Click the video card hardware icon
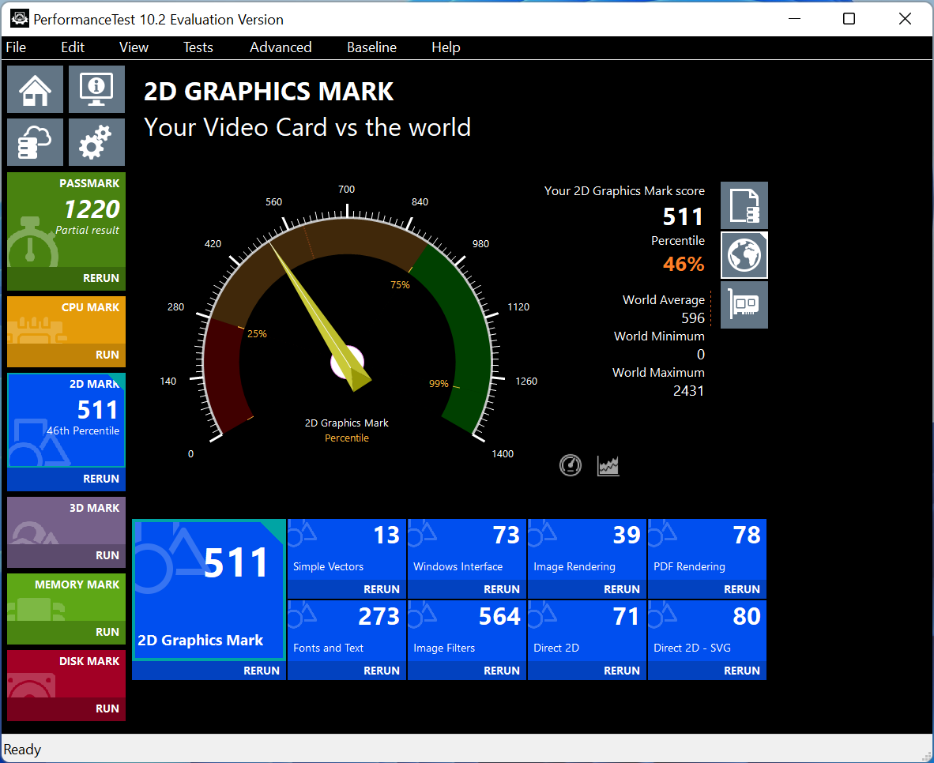The image size is (934, 763). (744, 305)
